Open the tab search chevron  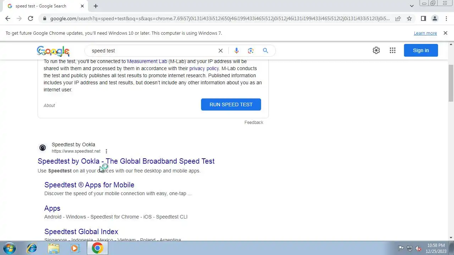pos(411,6)
